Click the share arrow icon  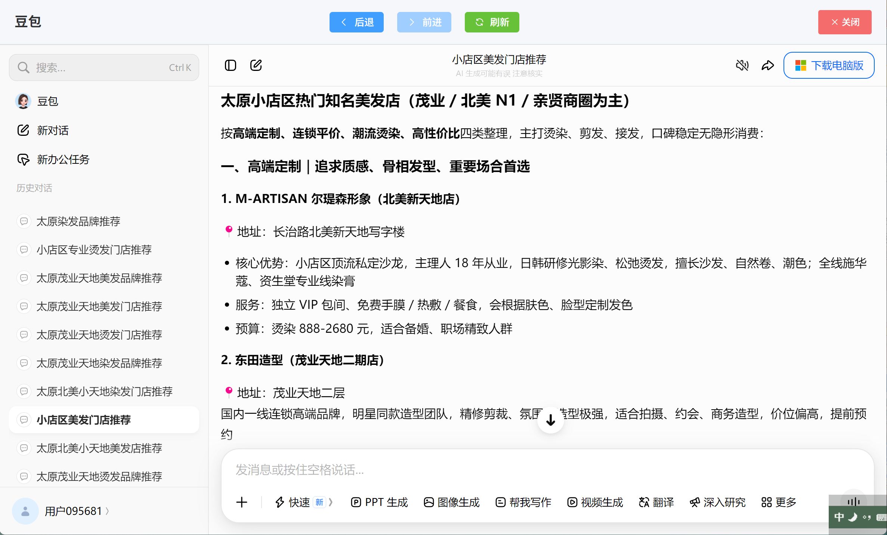(768, 65)
